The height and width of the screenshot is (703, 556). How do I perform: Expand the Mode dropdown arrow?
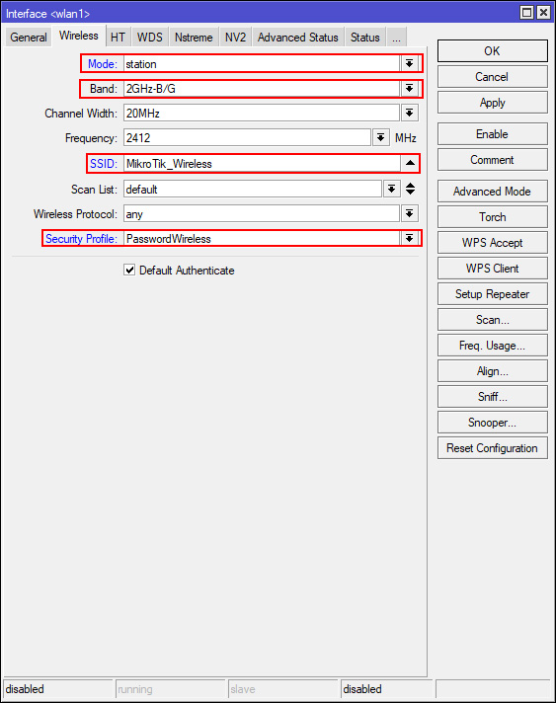click(x=410, y=63)
